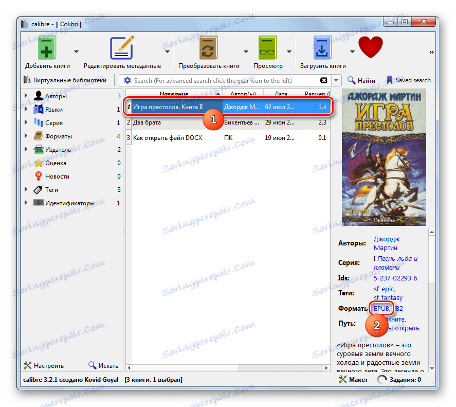Select the Авторы person icon

[x=39, y=96]
